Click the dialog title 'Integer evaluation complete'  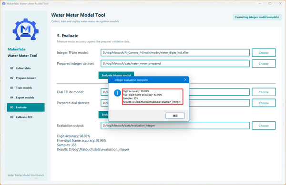tap(131, 80)
